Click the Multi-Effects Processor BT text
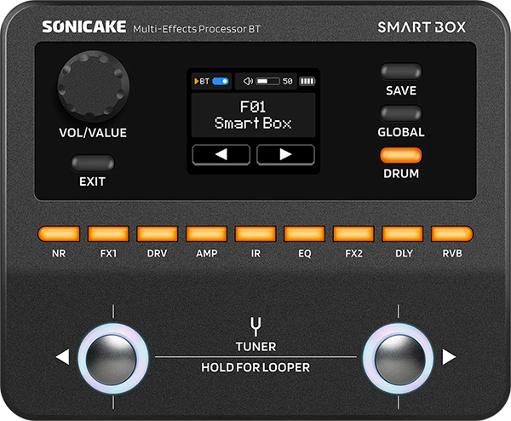Screen dimensions: 511x421 pyautogui.click(x=197, y=29)
